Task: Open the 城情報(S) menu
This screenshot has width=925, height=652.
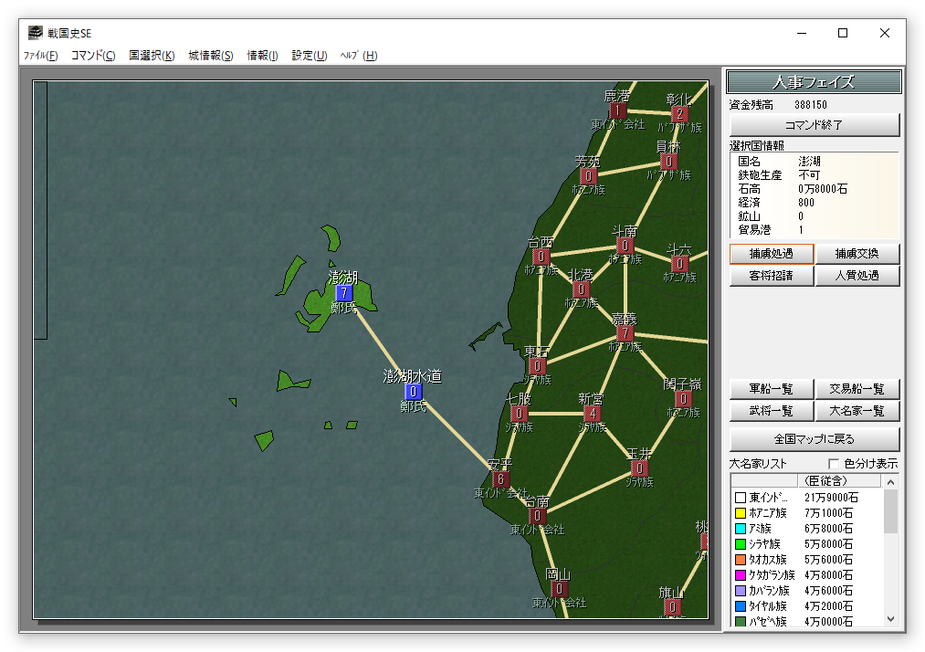Action: [x=211, y=56]
